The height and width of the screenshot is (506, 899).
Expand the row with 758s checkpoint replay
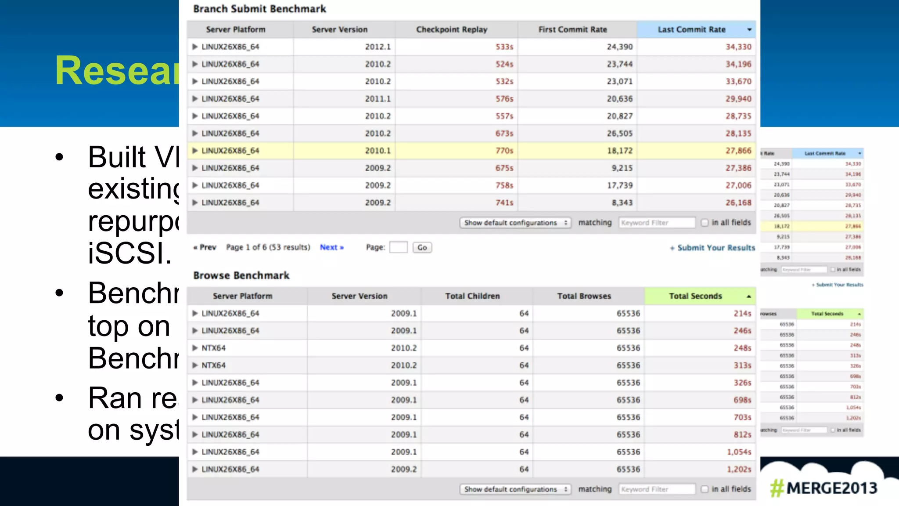[x=195, y=185]
